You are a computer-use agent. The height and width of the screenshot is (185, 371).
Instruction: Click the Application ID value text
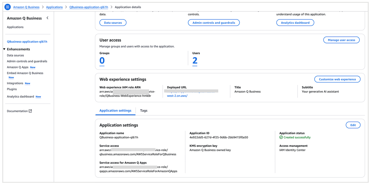point(219,137)
